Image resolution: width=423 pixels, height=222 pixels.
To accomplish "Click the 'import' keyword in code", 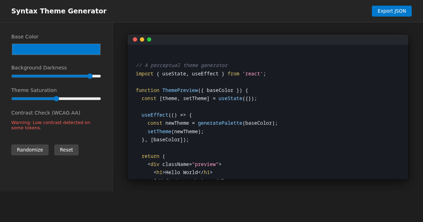I will click(145, 74).
